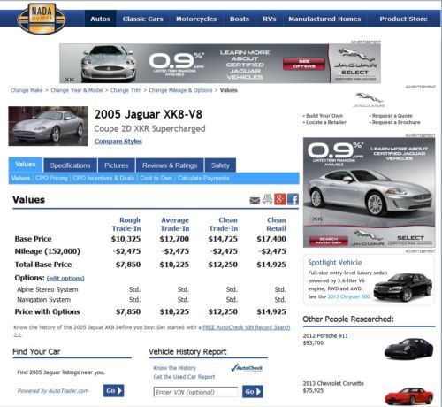Image resolution: width=442 pixels, height=407 pixels.
Task: Click the Find Your Car Go button
Action: 113,391
